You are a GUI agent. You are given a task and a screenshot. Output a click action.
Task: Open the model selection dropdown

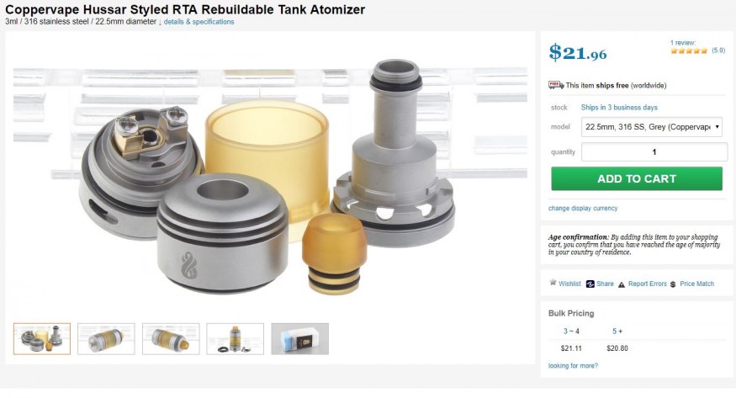click(x=652, y=127)
